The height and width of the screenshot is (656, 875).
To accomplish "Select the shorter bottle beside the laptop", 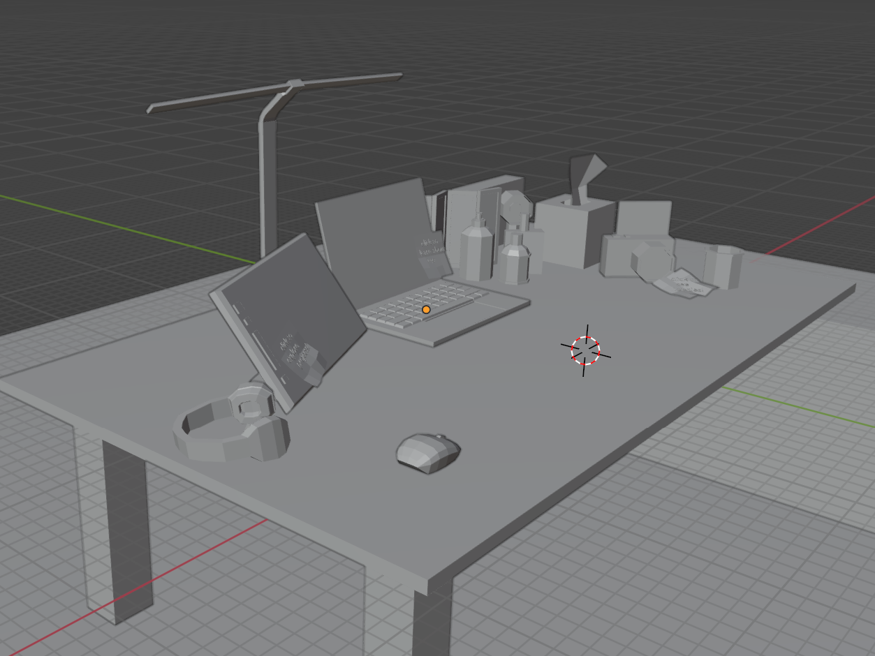I will pos(515,260).
